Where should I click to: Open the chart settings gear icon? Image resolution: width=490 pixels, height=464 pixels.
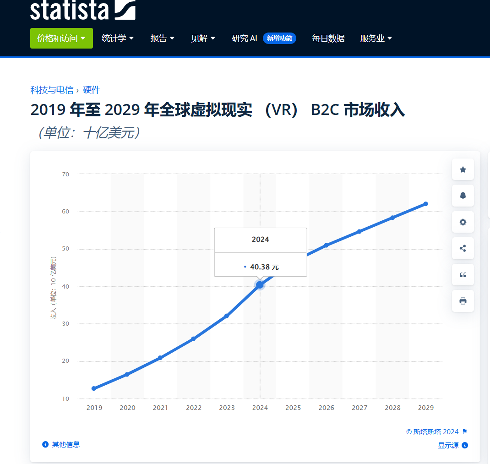[x=463, y=222]
